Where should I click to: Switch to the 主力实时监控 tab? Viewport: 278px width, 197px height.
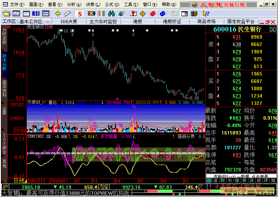point(103,22)
